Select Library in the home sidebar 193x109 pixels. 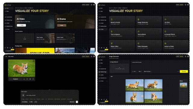click(8, 11)
